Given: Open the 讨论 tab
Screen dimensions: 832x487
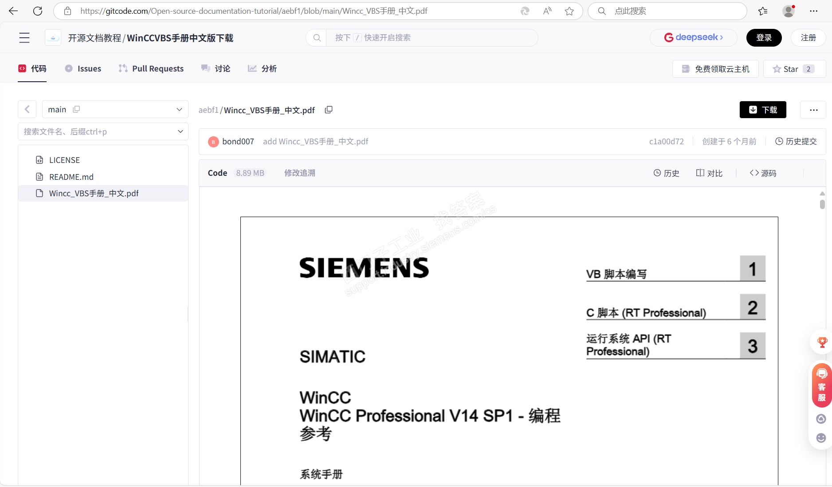Looking at the screenshot, I should point(216,68).
